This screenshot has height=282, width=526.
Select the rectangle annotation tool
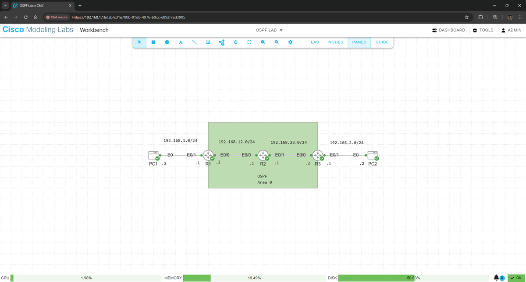(x=153, y=42)
